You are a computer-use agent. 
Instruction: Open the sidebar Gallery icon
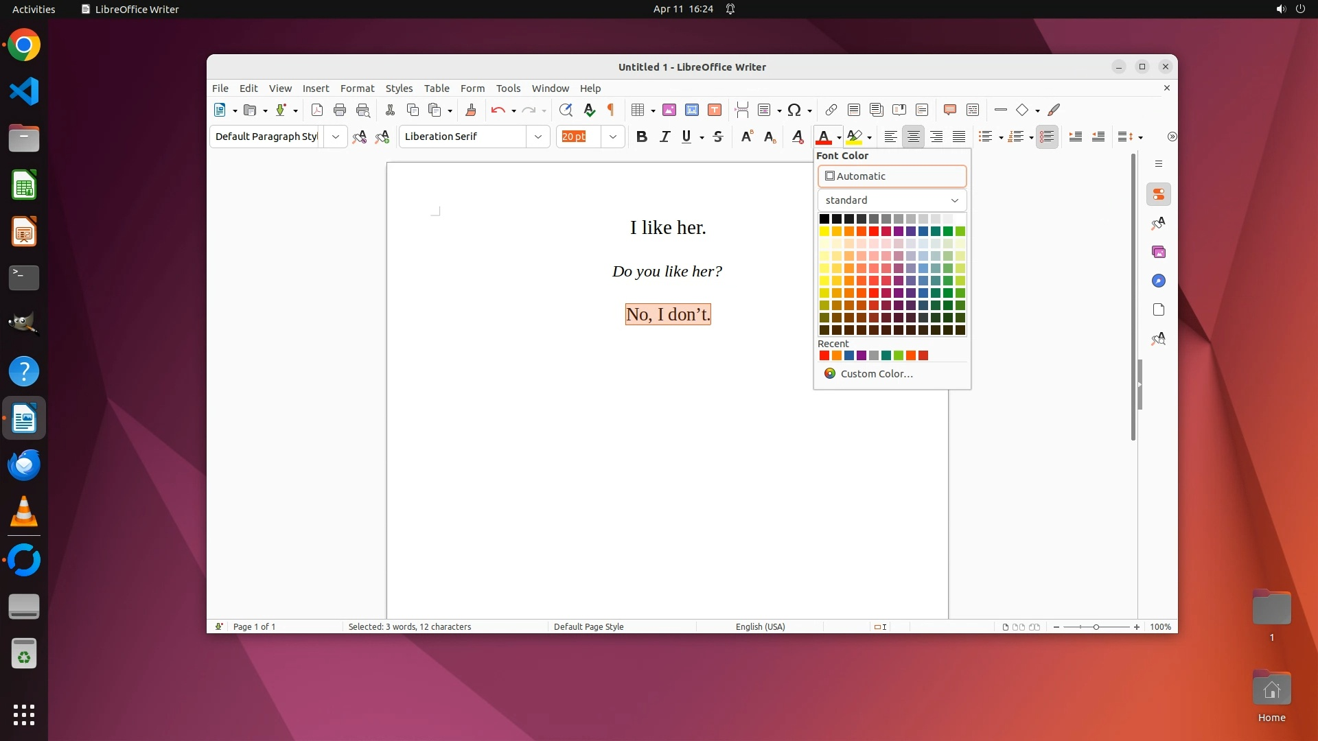(1159, 252)
